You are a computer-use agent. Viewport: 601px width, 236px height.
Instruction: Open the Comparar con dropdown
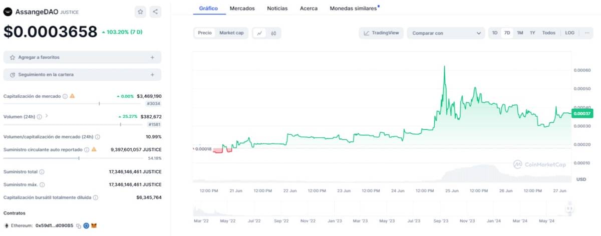pyautogui.click(x=445, y=33)
